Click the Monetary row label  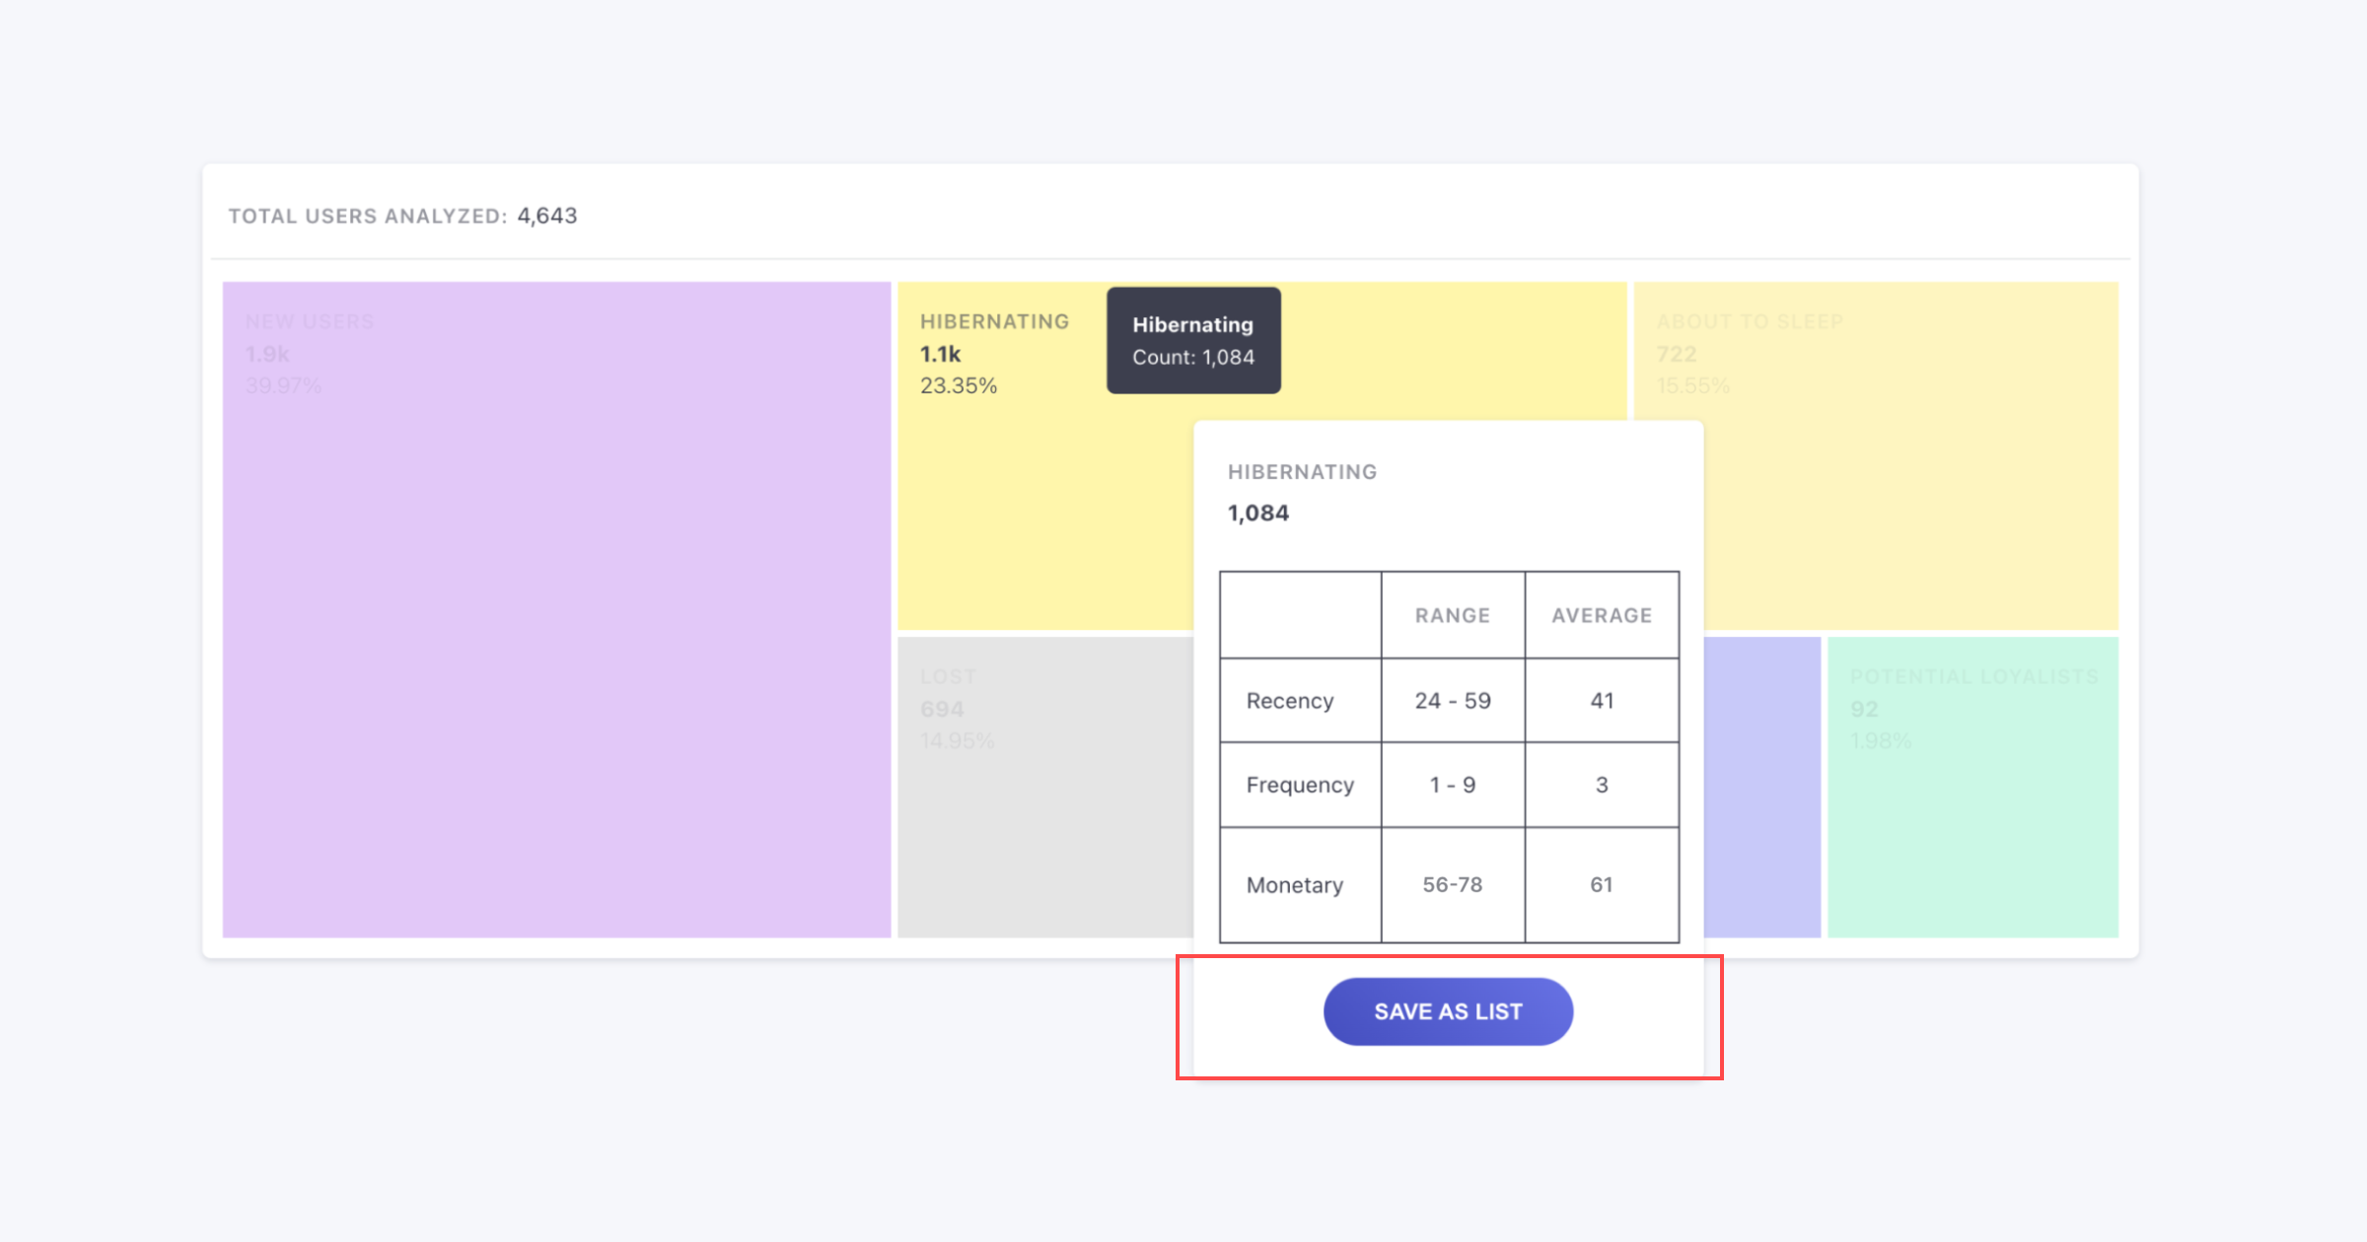tap(1294, 885)
